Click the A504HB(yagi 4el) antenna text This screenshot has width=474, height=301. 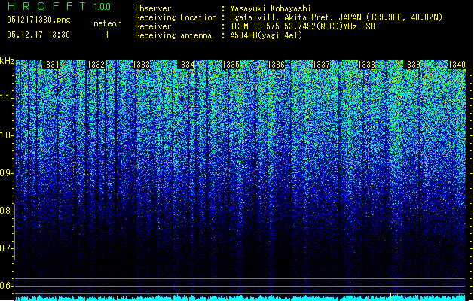pos(266,35)
